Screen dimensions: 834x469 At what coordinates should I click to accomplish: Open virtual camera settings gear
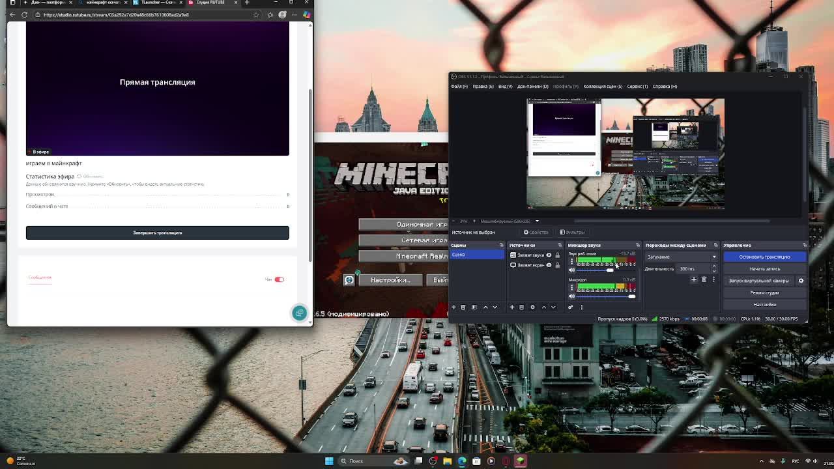[x=801, y=281]
